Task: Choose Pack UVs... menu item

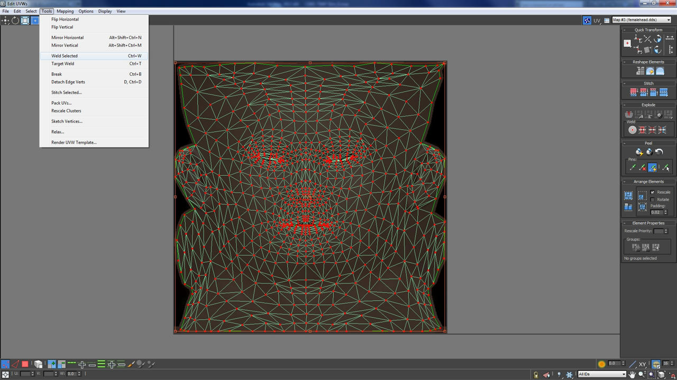Action: pos(94,103)
